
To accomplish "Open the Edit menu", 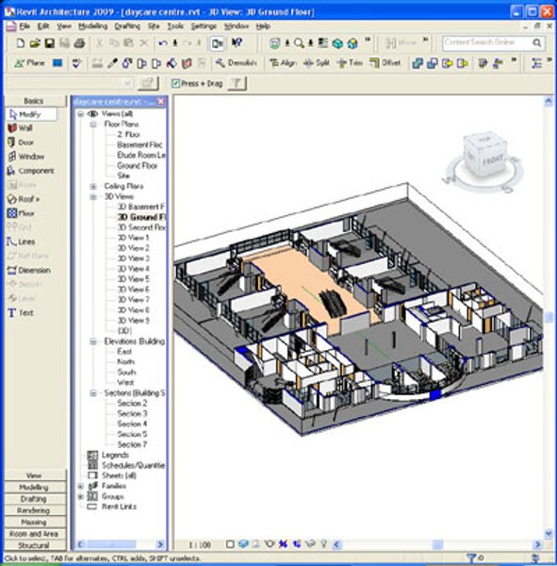I will (x=43, y=26).
